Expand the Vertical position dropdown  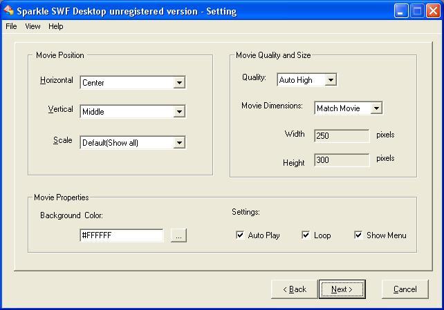[179, 112]
